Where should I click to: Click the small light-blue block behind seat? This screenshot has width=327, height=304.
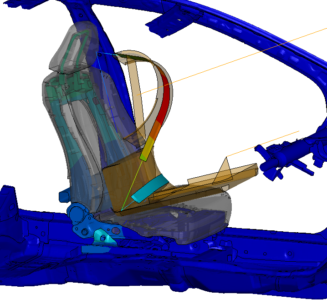63,196
